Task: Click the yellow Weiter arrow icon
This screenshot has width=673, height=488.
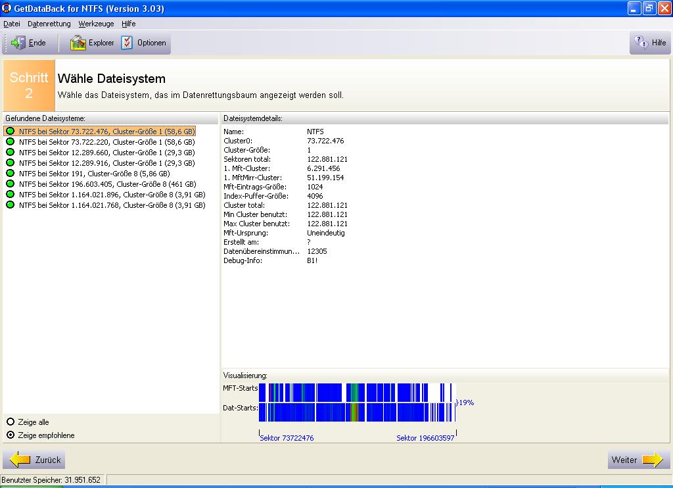Action: [653, 460]
